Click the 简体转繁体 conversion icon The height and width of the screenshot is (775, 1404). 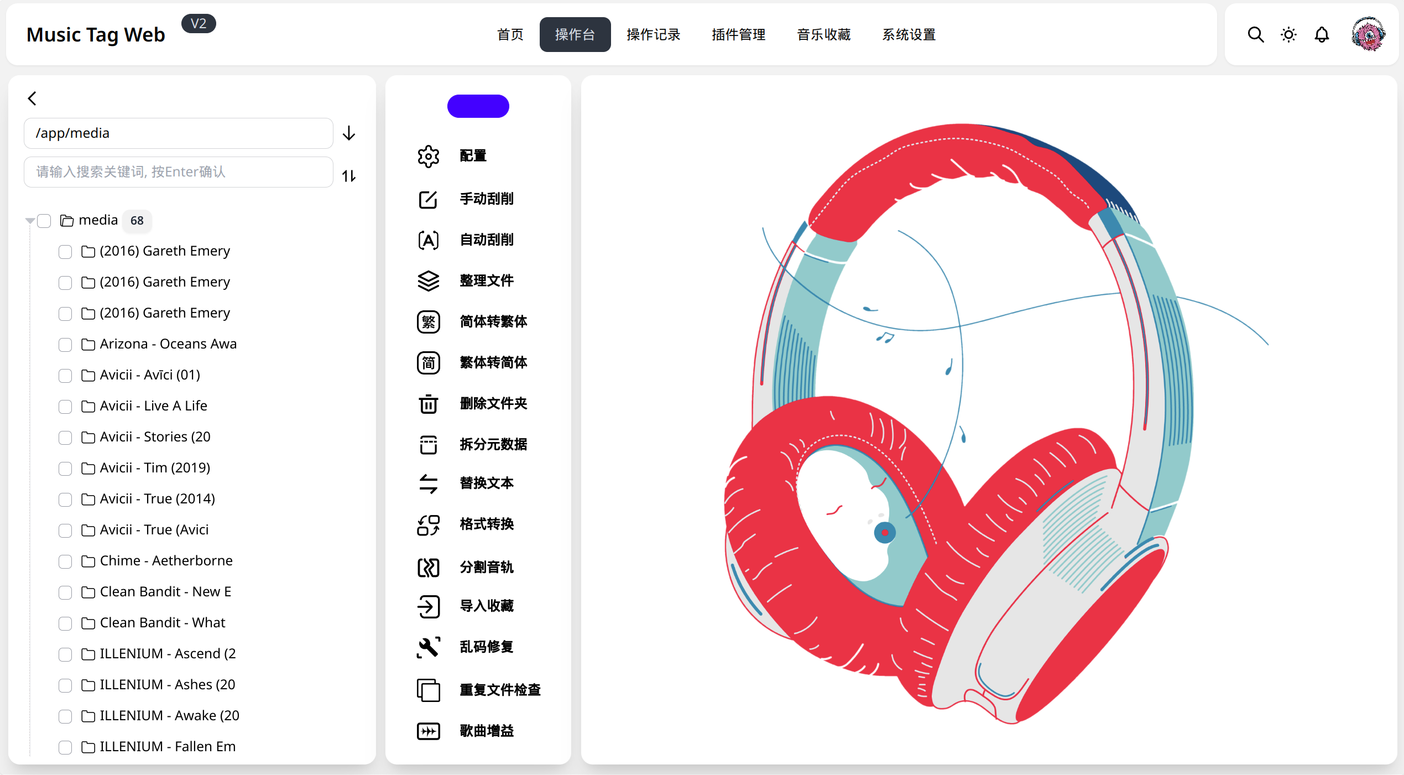[x=428, y=322]
